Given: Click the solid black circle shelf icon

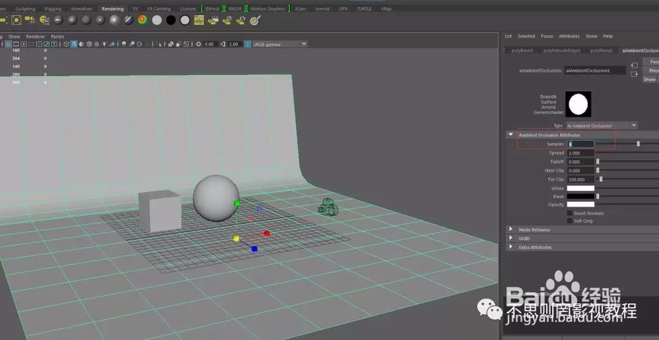Looking at the screenshot, I should point(171,20).
